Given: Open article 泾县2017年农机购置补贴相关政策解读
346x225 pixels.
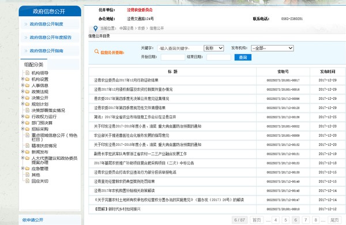Looking at the screenshot, I should tap(124, 190).
